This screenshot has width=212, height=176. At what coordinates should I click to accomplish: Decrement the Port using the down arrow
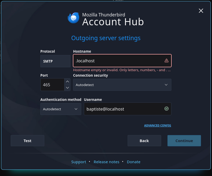[x=67, y=88]
